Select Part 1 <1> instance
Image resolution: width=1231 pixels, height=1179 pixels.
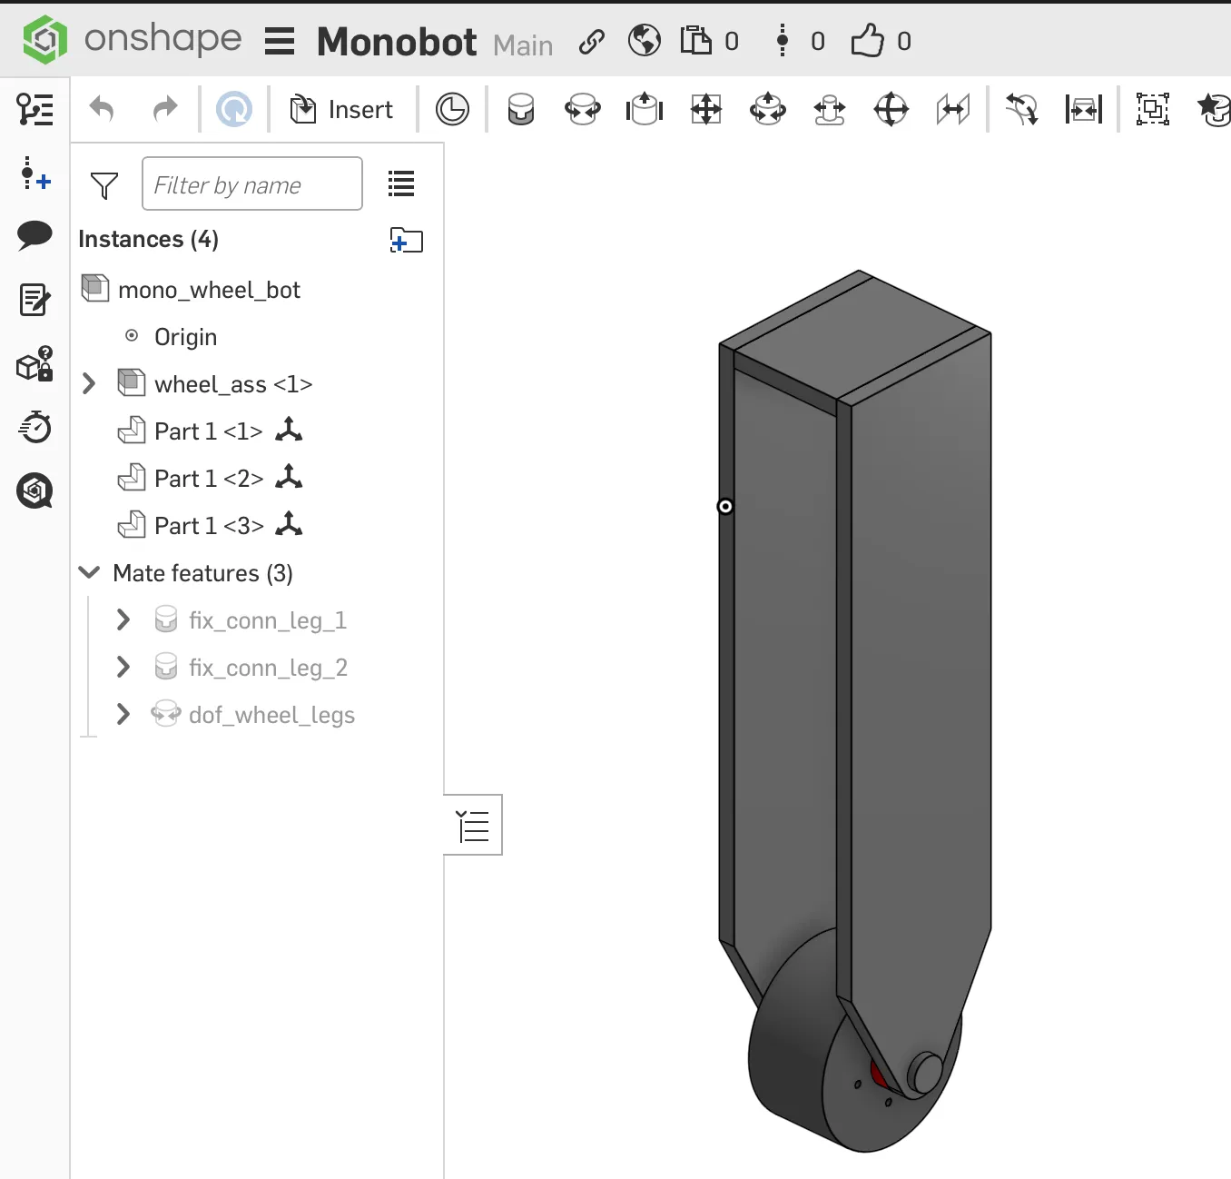[209, 431]
